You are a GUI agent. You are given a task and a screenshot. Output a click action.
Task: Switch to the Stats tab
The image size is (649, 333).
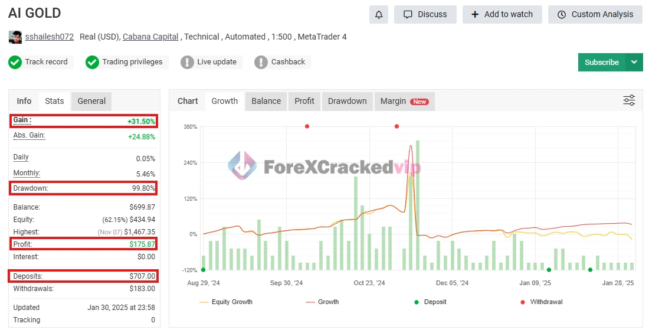[x=54, y=101]
